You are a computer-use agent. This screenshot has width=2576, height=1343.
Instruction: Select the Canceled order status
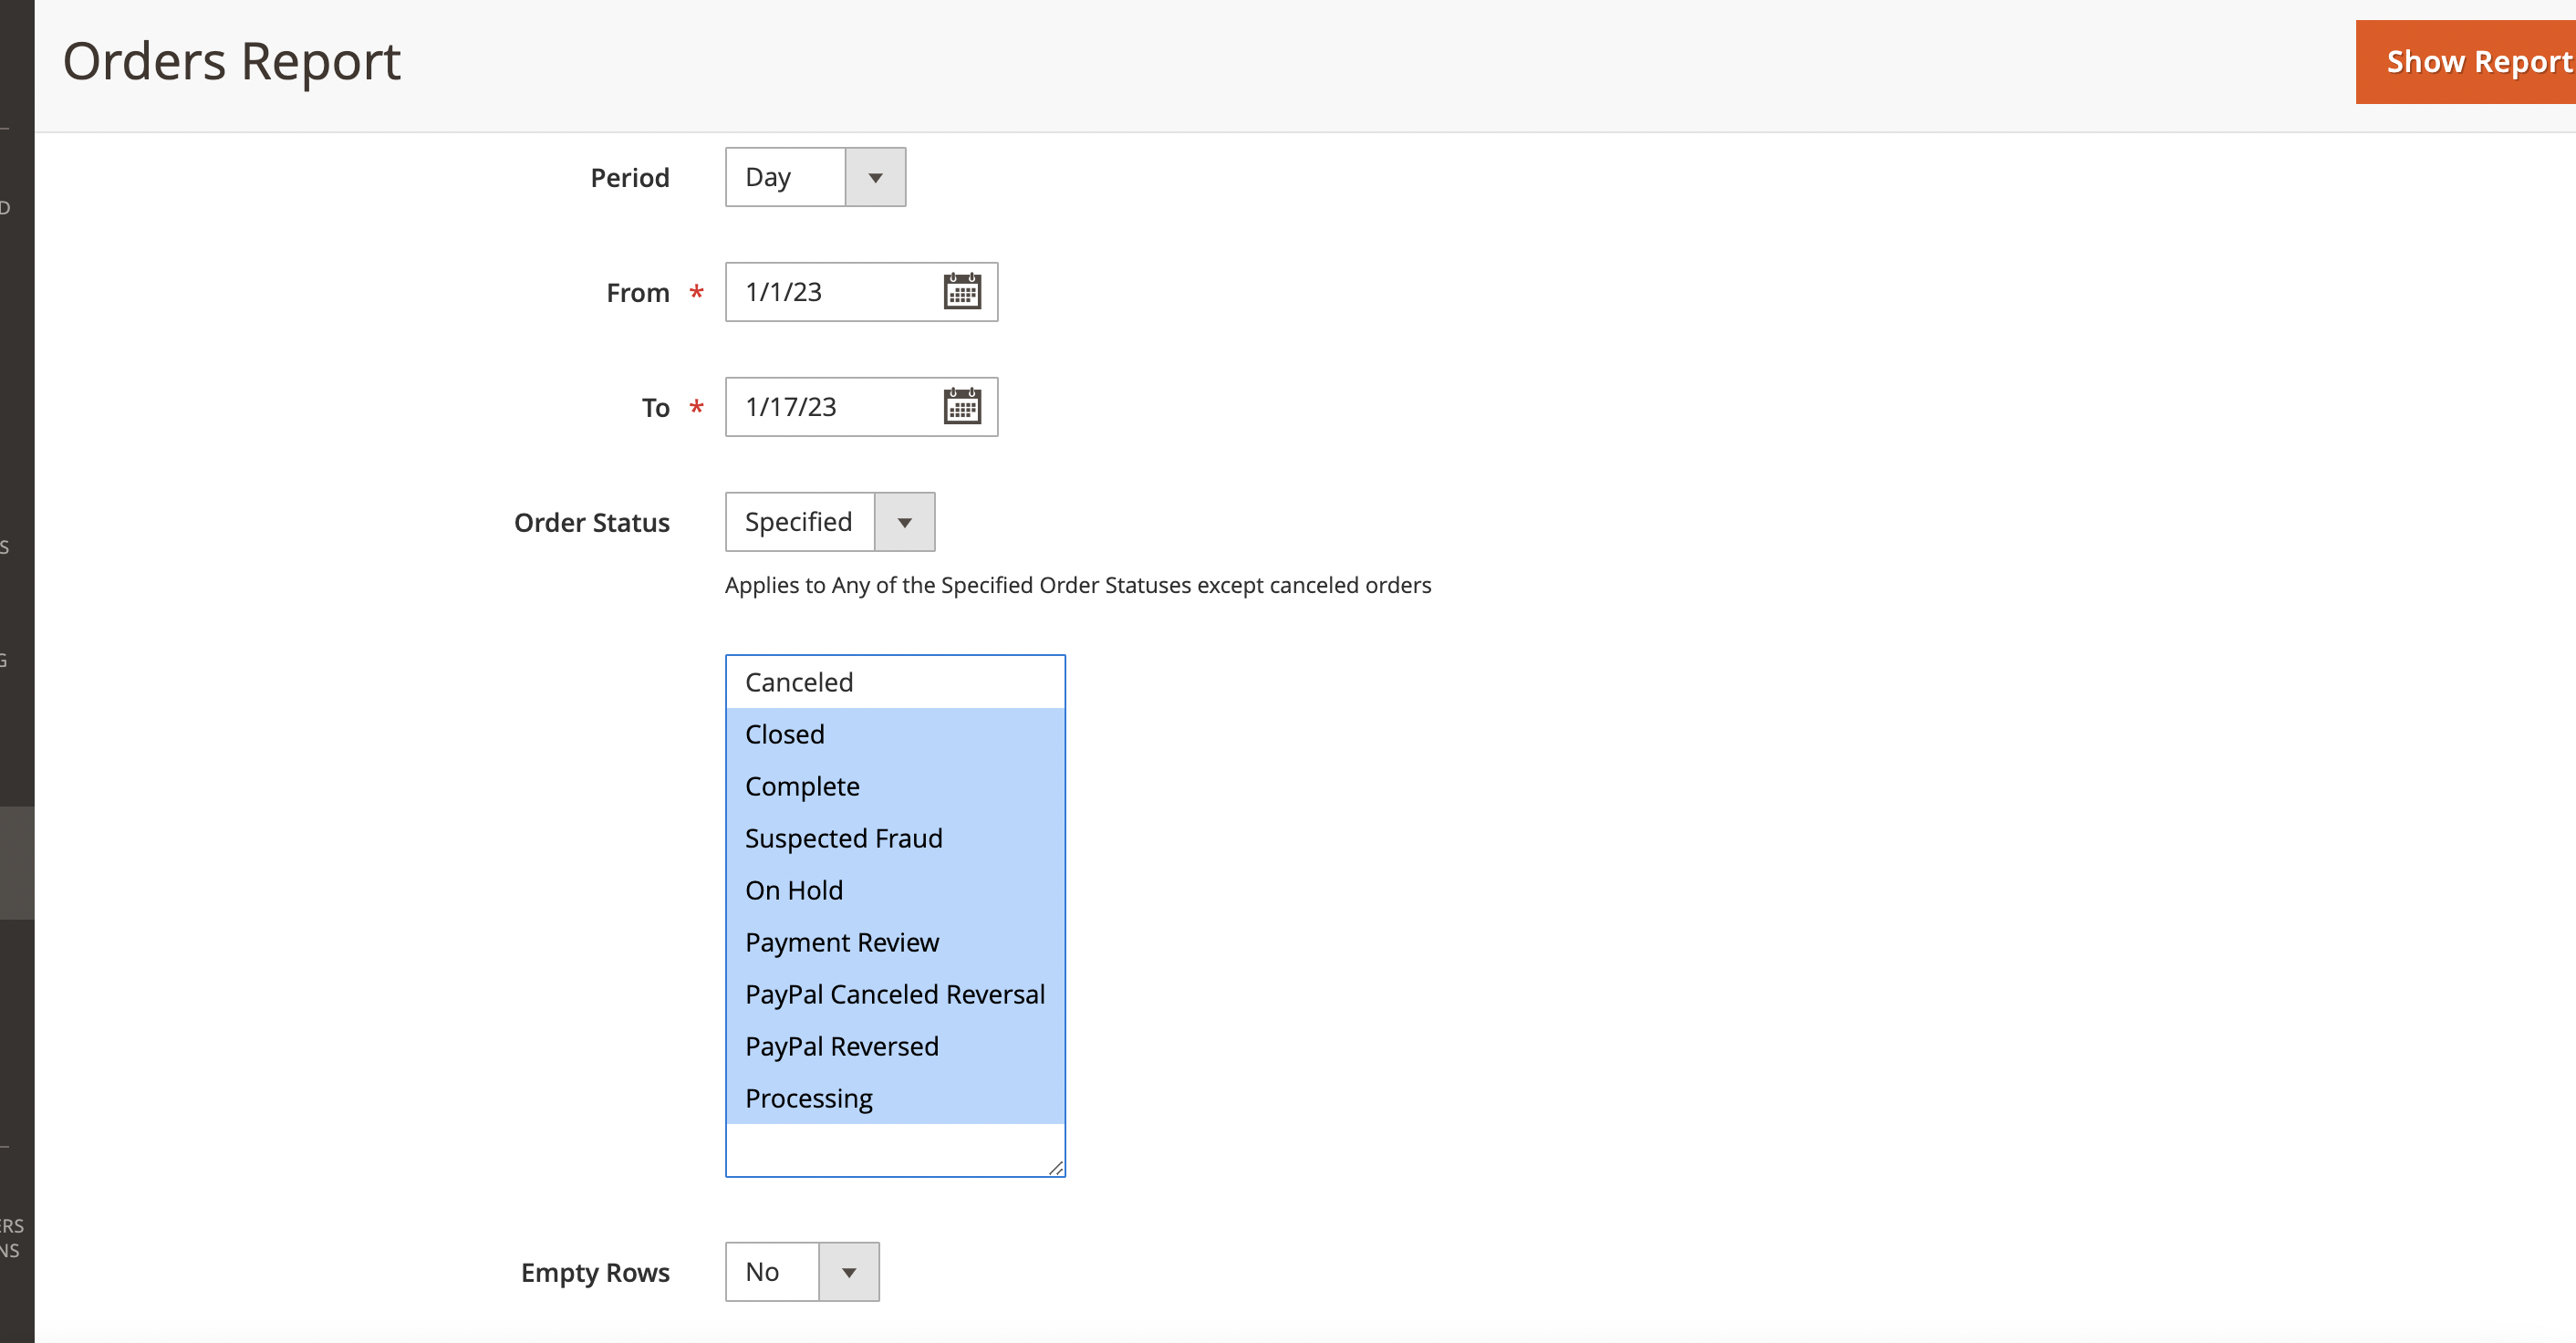[x=798, y=681]
